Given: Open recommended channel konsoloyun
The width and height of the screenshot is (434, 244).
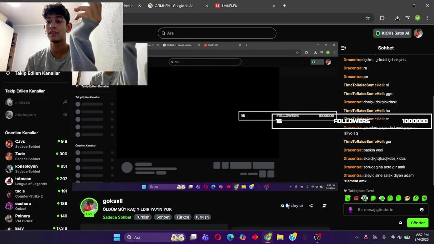Looking at the screenshot, I should coord(36,169).
